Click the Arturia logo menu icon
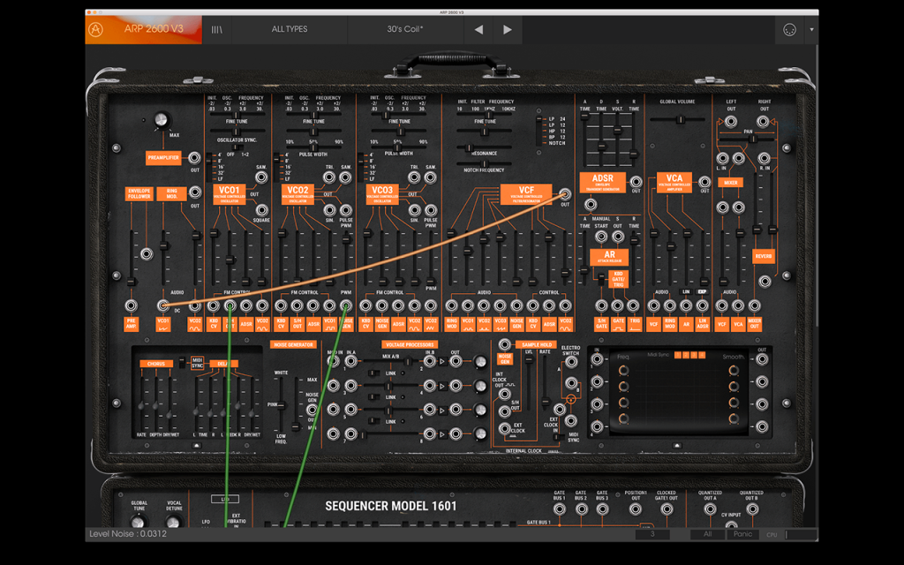The width and height of the screenshot is (904, 565). tap(95, 29)
